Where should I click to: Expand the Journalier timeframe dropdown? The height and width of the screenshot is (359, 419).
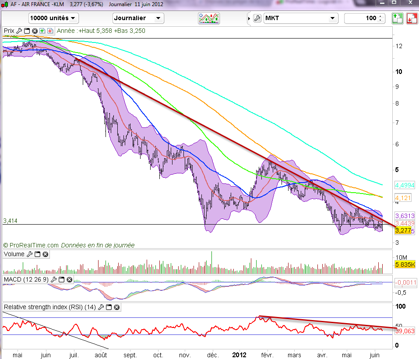(x=138, y=18)
